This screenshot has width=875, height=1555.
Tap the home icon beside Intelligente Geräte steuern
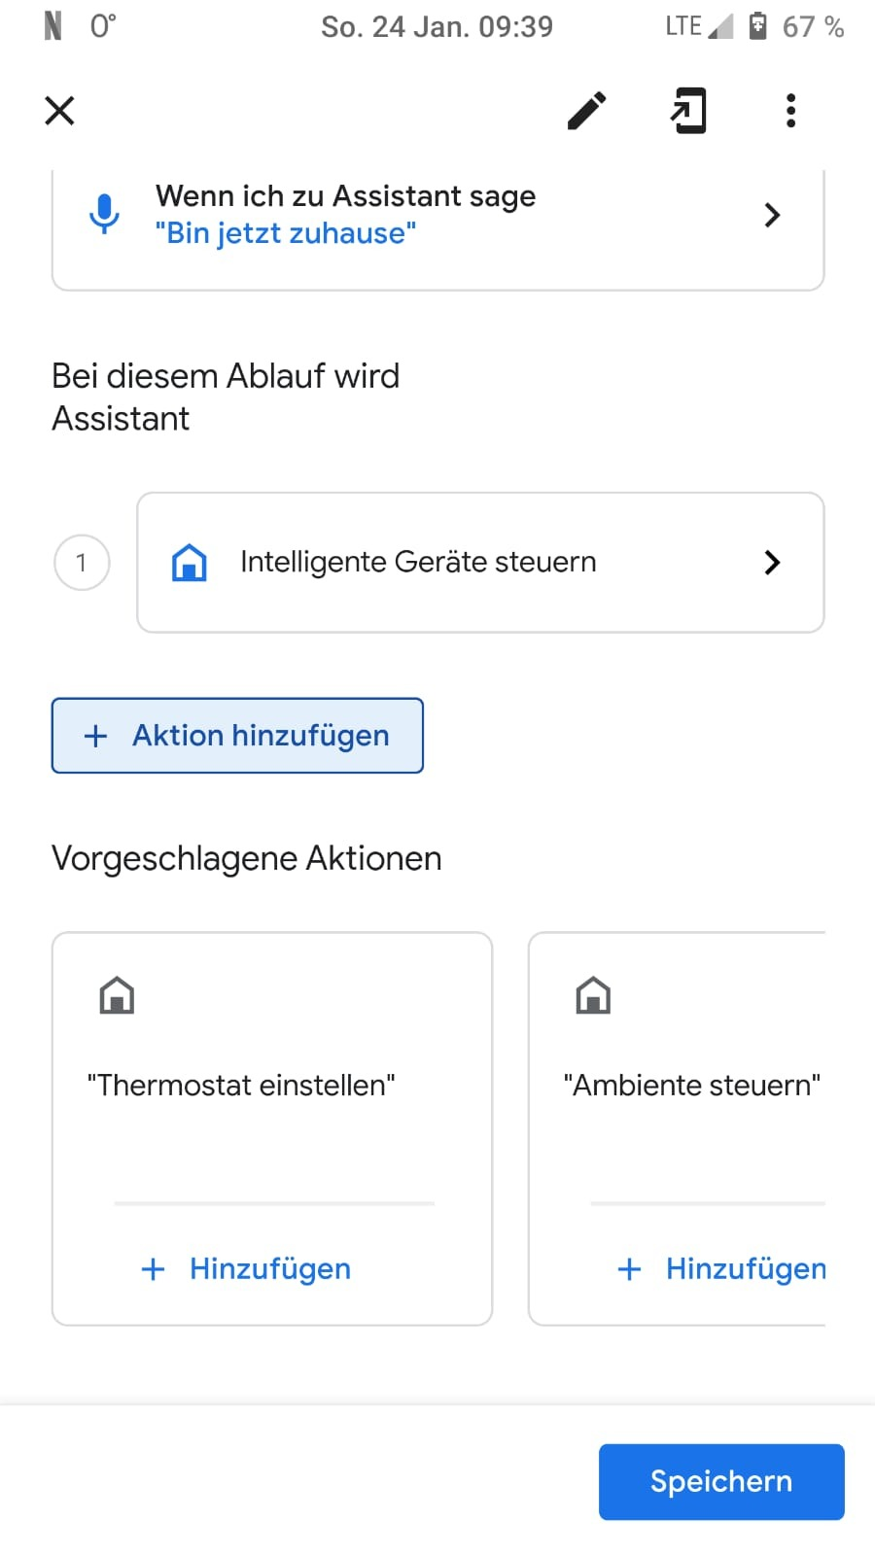(190, 563)
